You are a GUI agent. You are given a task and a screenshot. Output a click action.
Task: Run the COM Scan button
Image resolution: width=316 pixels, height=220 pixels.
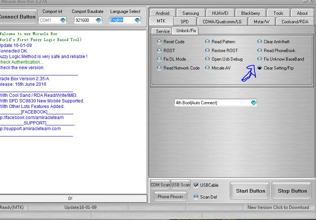tap(161, 185)
